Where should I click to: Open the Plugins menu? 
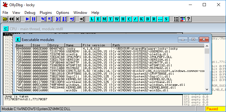46,13
